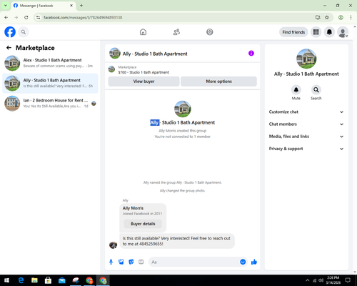Click the Buyer details button
The width and height of the screenshot is (357, 286).
[x=143, y=224]
